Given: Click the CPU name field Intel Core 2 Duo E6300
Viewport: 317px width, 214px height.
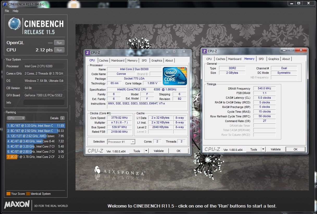Looking at the screenshot, I should [x=134, y=69].
